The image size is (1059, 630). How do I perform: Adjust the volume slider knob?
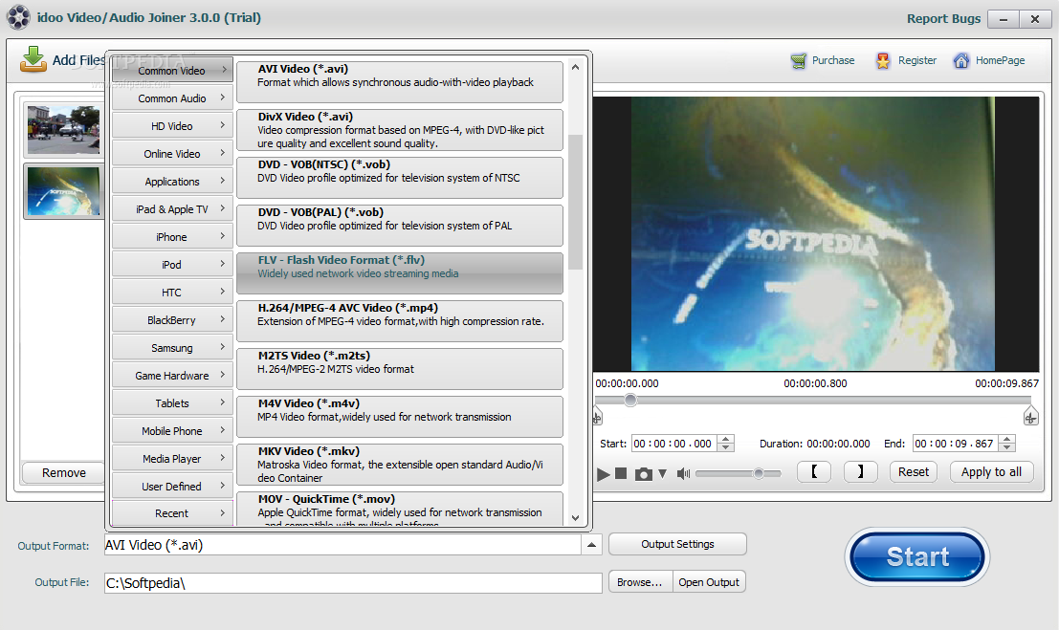point(759,473)
